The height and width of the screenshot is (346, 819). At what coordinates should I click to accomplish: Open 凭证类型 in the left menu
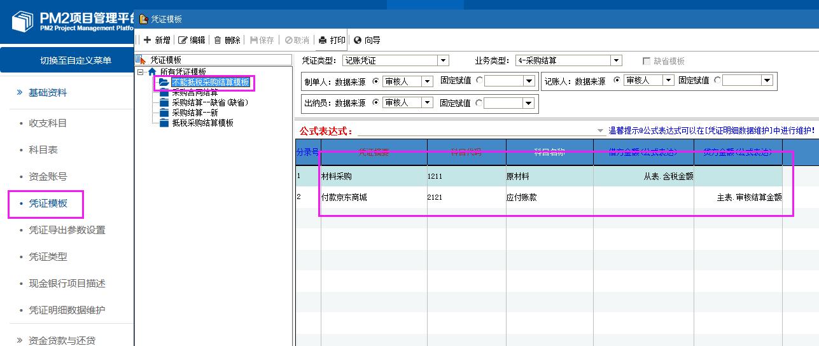[x=48, y=257]
